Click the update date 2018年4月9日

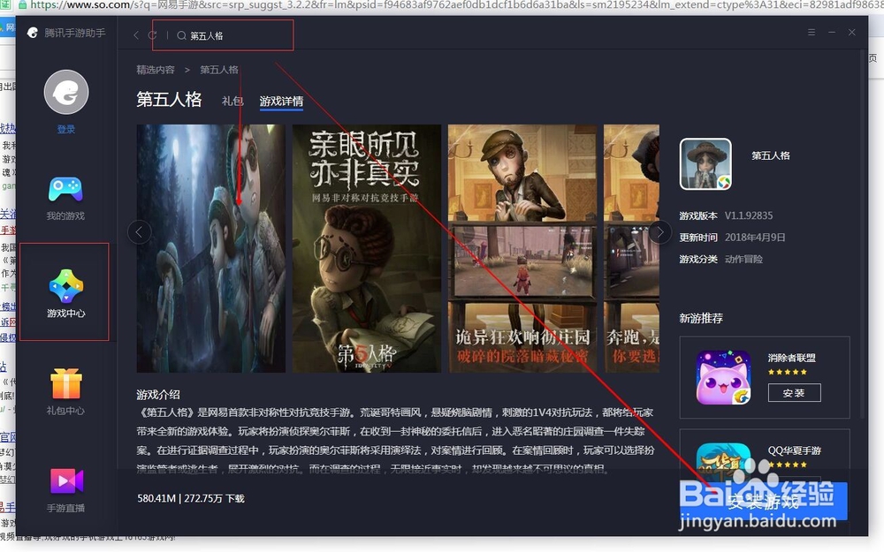(755, 237)
